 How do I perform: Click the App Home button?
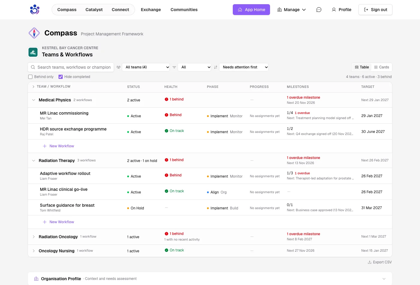point(251,10)
